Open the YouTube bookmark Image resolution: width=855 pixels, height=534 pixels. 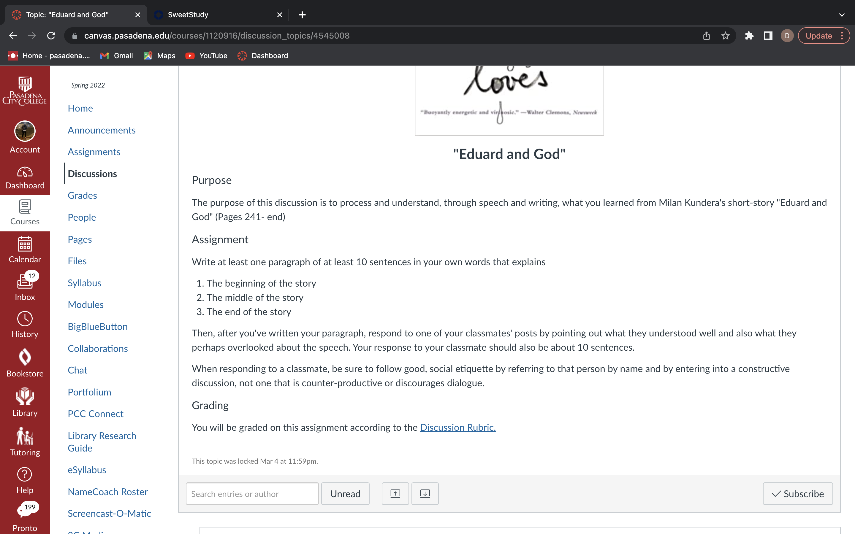point(206,55)
